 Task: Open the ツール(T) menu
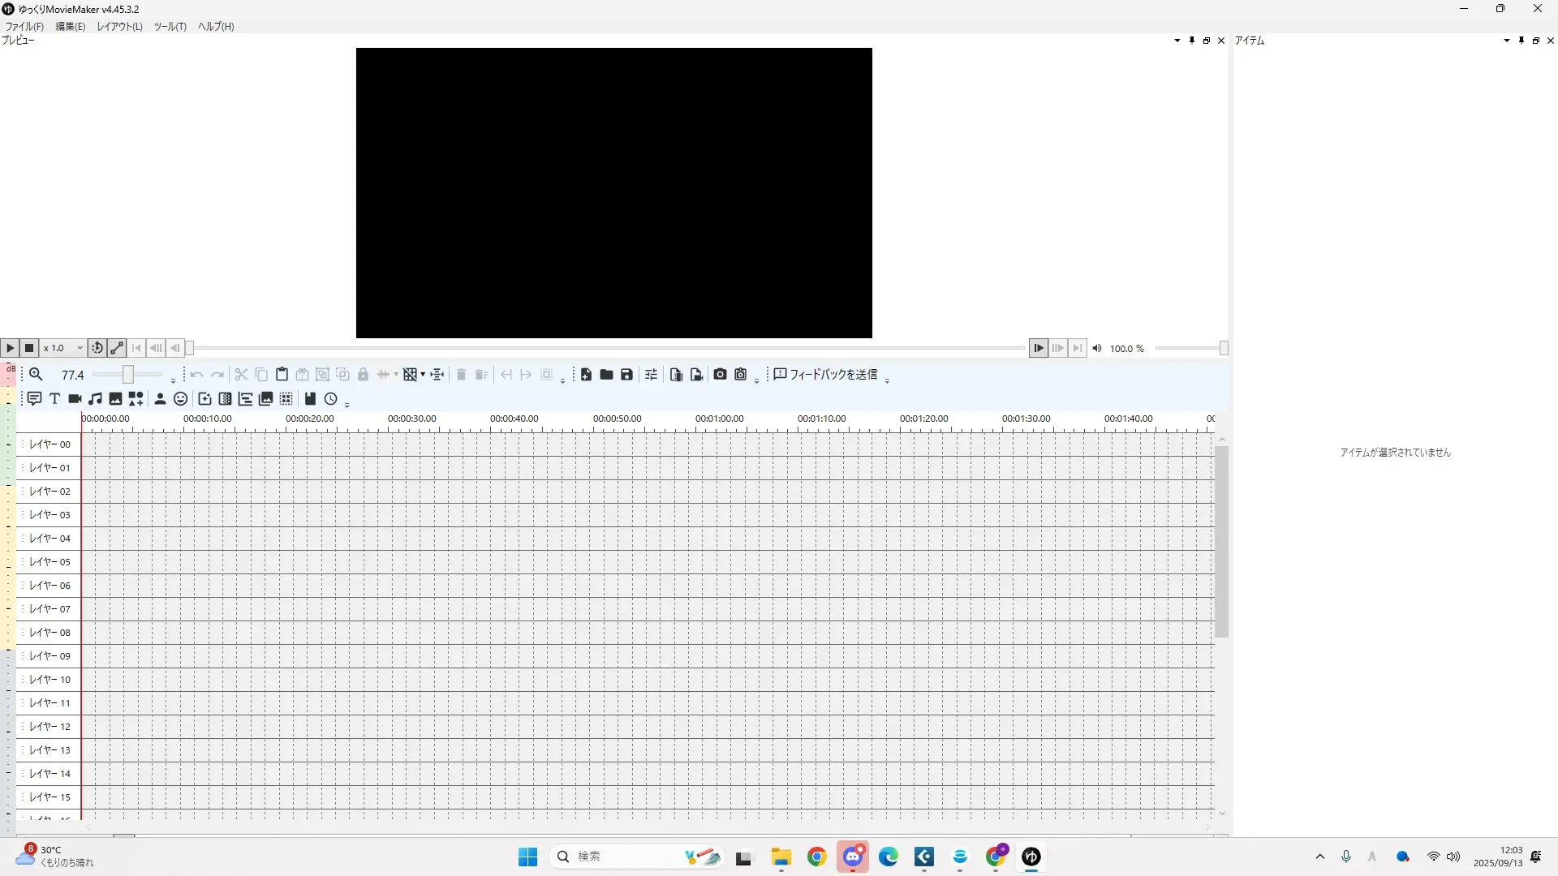click(170, 27)
